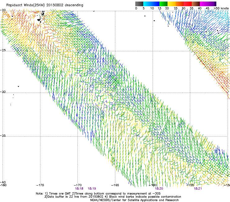Click the '-165' longitude axis label
Screen dimensions: 230x202
(115, 185)
